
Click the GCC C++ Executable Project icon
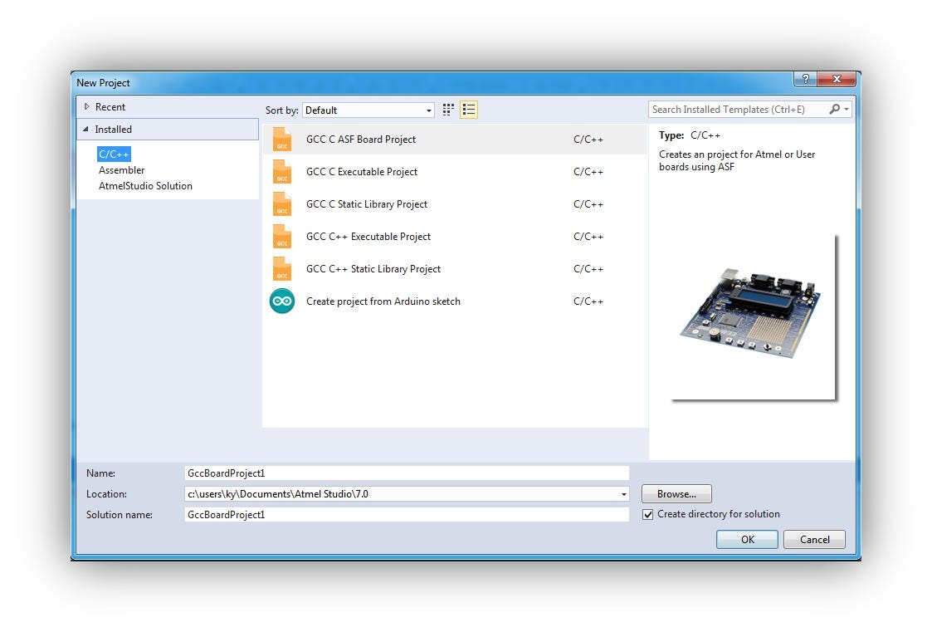282,237
